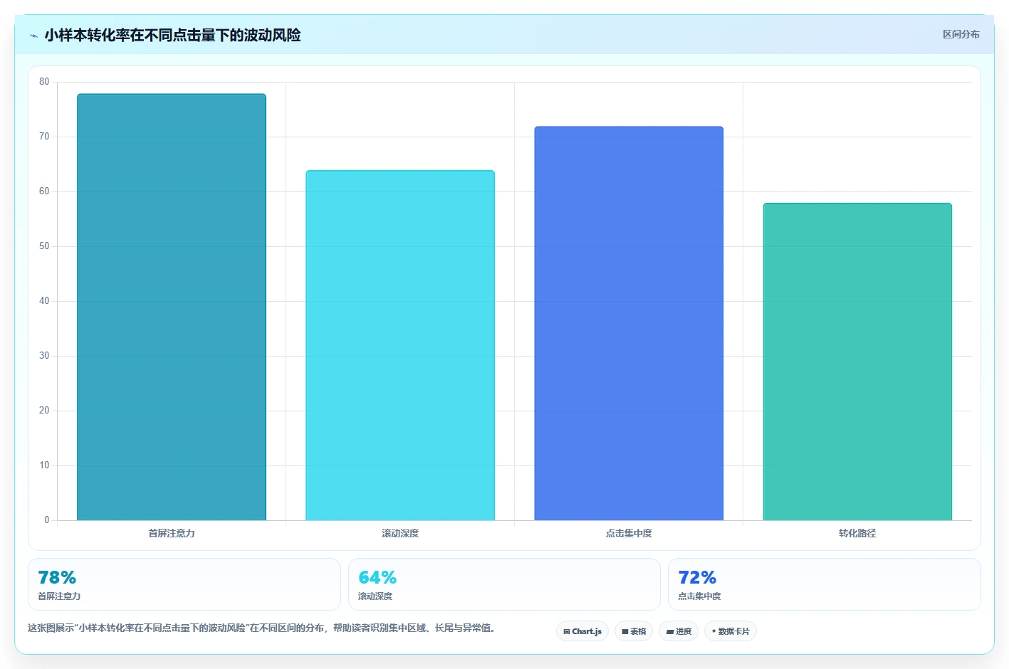
Task: Click the 区间分布 label in header
Action: click(961, 34)
